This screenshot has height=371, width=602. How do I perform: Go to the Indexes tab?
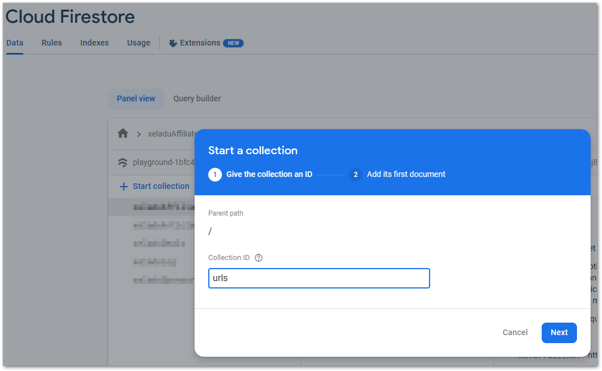click(94, 43)
